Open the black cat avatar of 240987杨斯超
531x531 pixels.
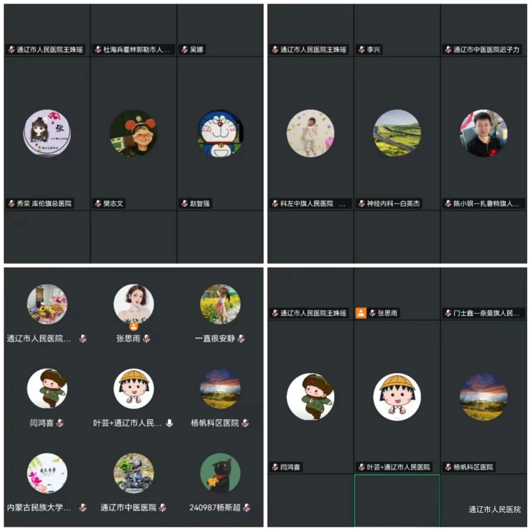pyautogui.click(x=220, y=473)
